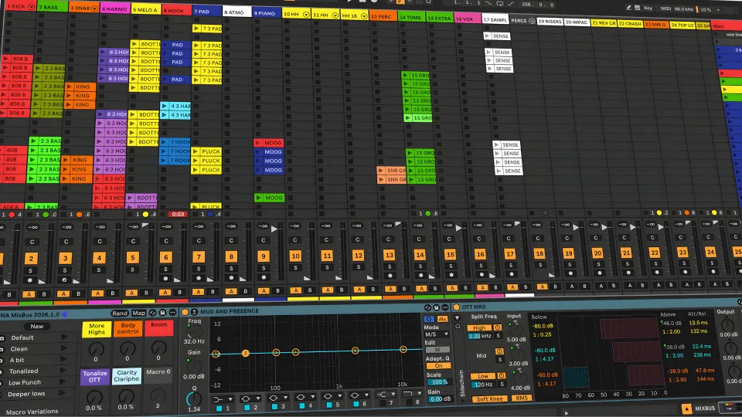Select the 9 PIANO track header

(x=267, y=13)
